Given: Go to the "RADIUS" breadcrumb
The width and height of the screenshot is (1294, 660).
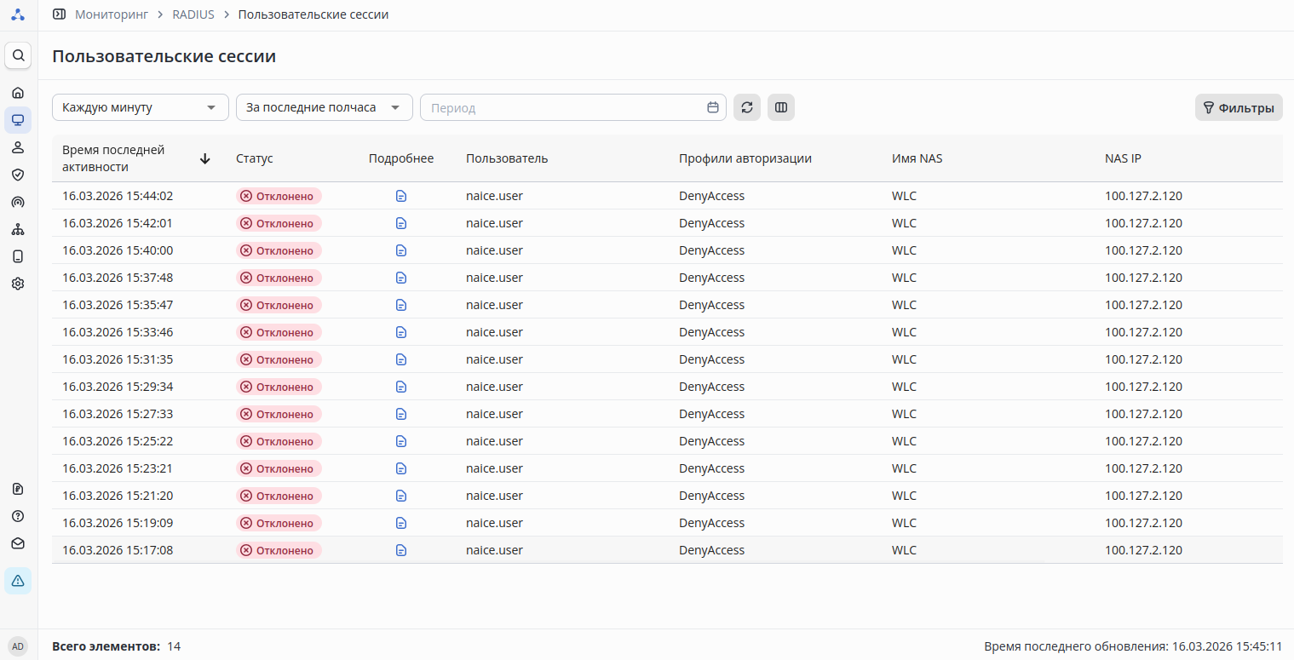Looking at the screenshot, I should pos(193,14).
